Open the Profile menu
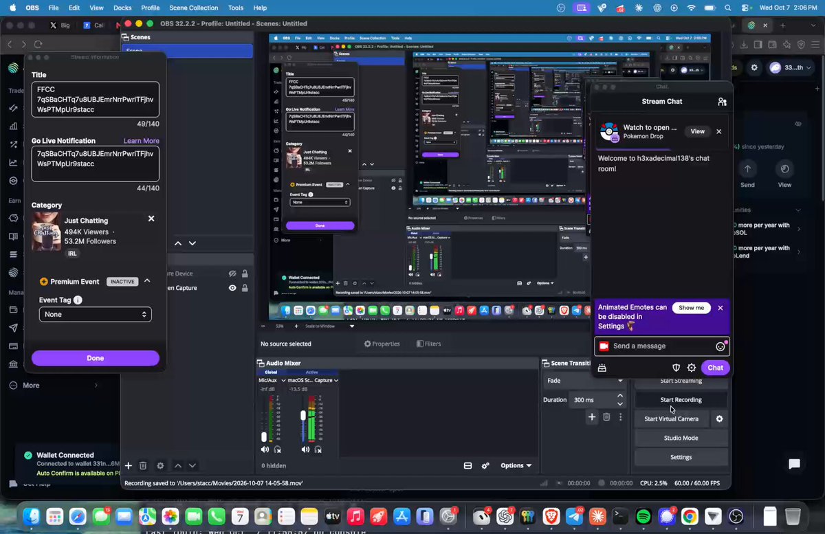 [151, 8]
